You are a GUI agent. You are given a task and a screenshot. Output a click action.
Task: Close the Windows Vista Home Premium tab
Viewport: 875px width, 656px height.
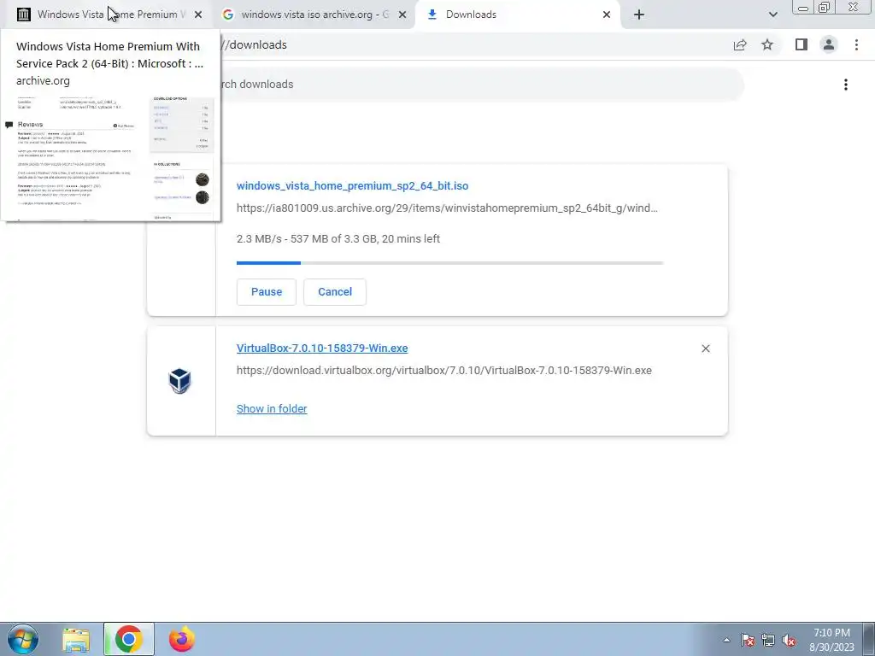click(198, 15)
